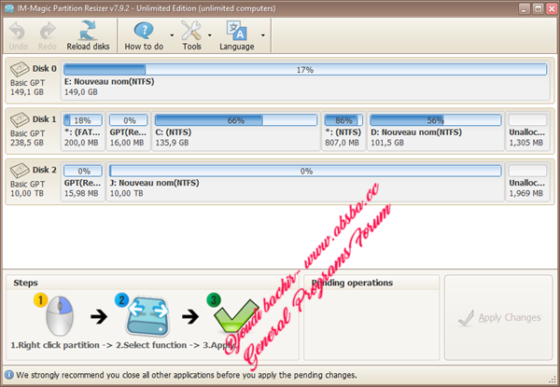
Task: Click the Pending operations header
Action: 352,283
